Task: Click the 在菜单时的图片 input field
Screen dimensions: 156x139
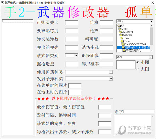Action: [x=75, y=86]
